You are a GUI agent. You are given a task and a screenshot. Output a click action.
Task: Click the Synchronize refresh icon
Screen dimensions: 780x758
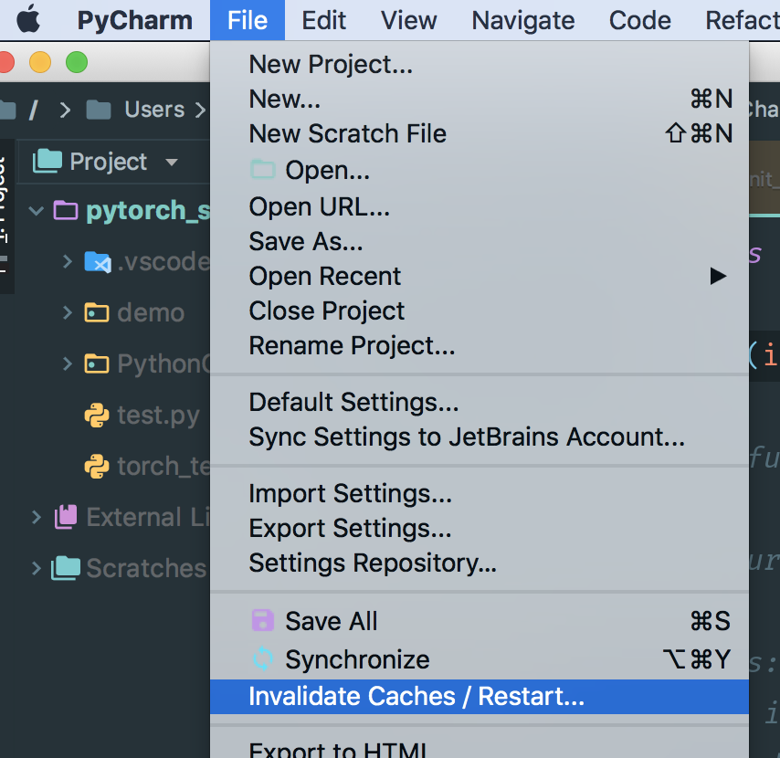pos(263,659)
